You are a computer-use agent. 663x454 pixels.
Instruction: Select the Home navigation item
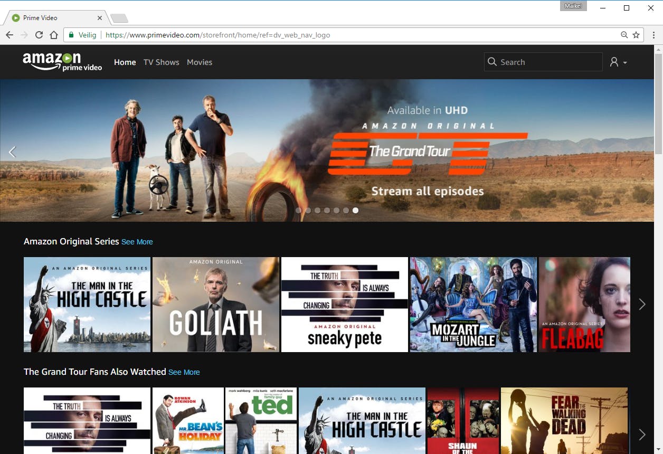click(x=125, y=62)
